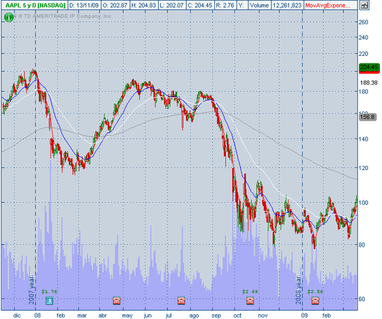Click the low price L: 202.07
This screenshot has height=319, width=382.
172,6
